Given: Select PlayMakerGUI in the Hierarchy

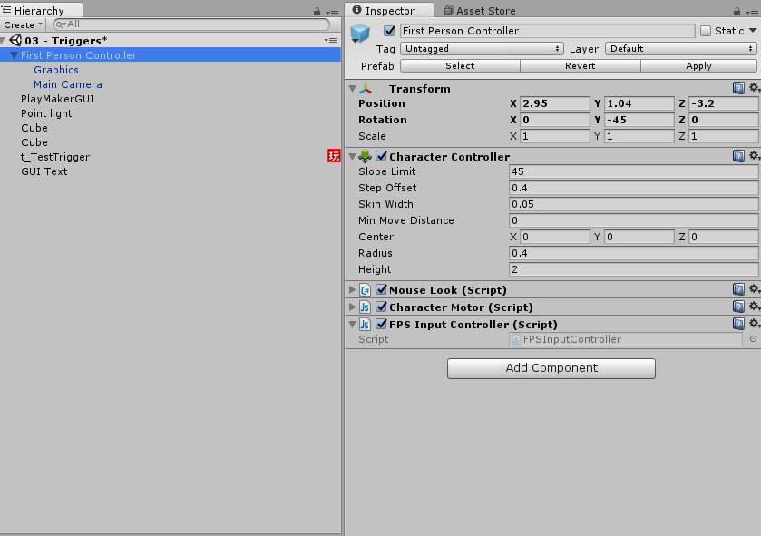Looking at the screenshot, I should (57, 99).
